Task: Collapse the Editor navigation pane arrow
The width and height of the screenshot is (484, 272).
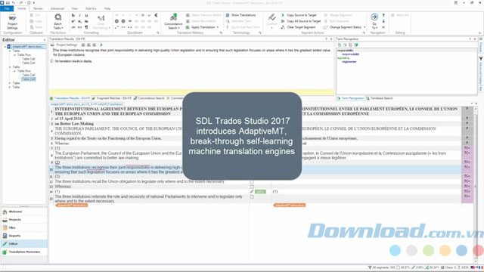Action: [44, 40]
